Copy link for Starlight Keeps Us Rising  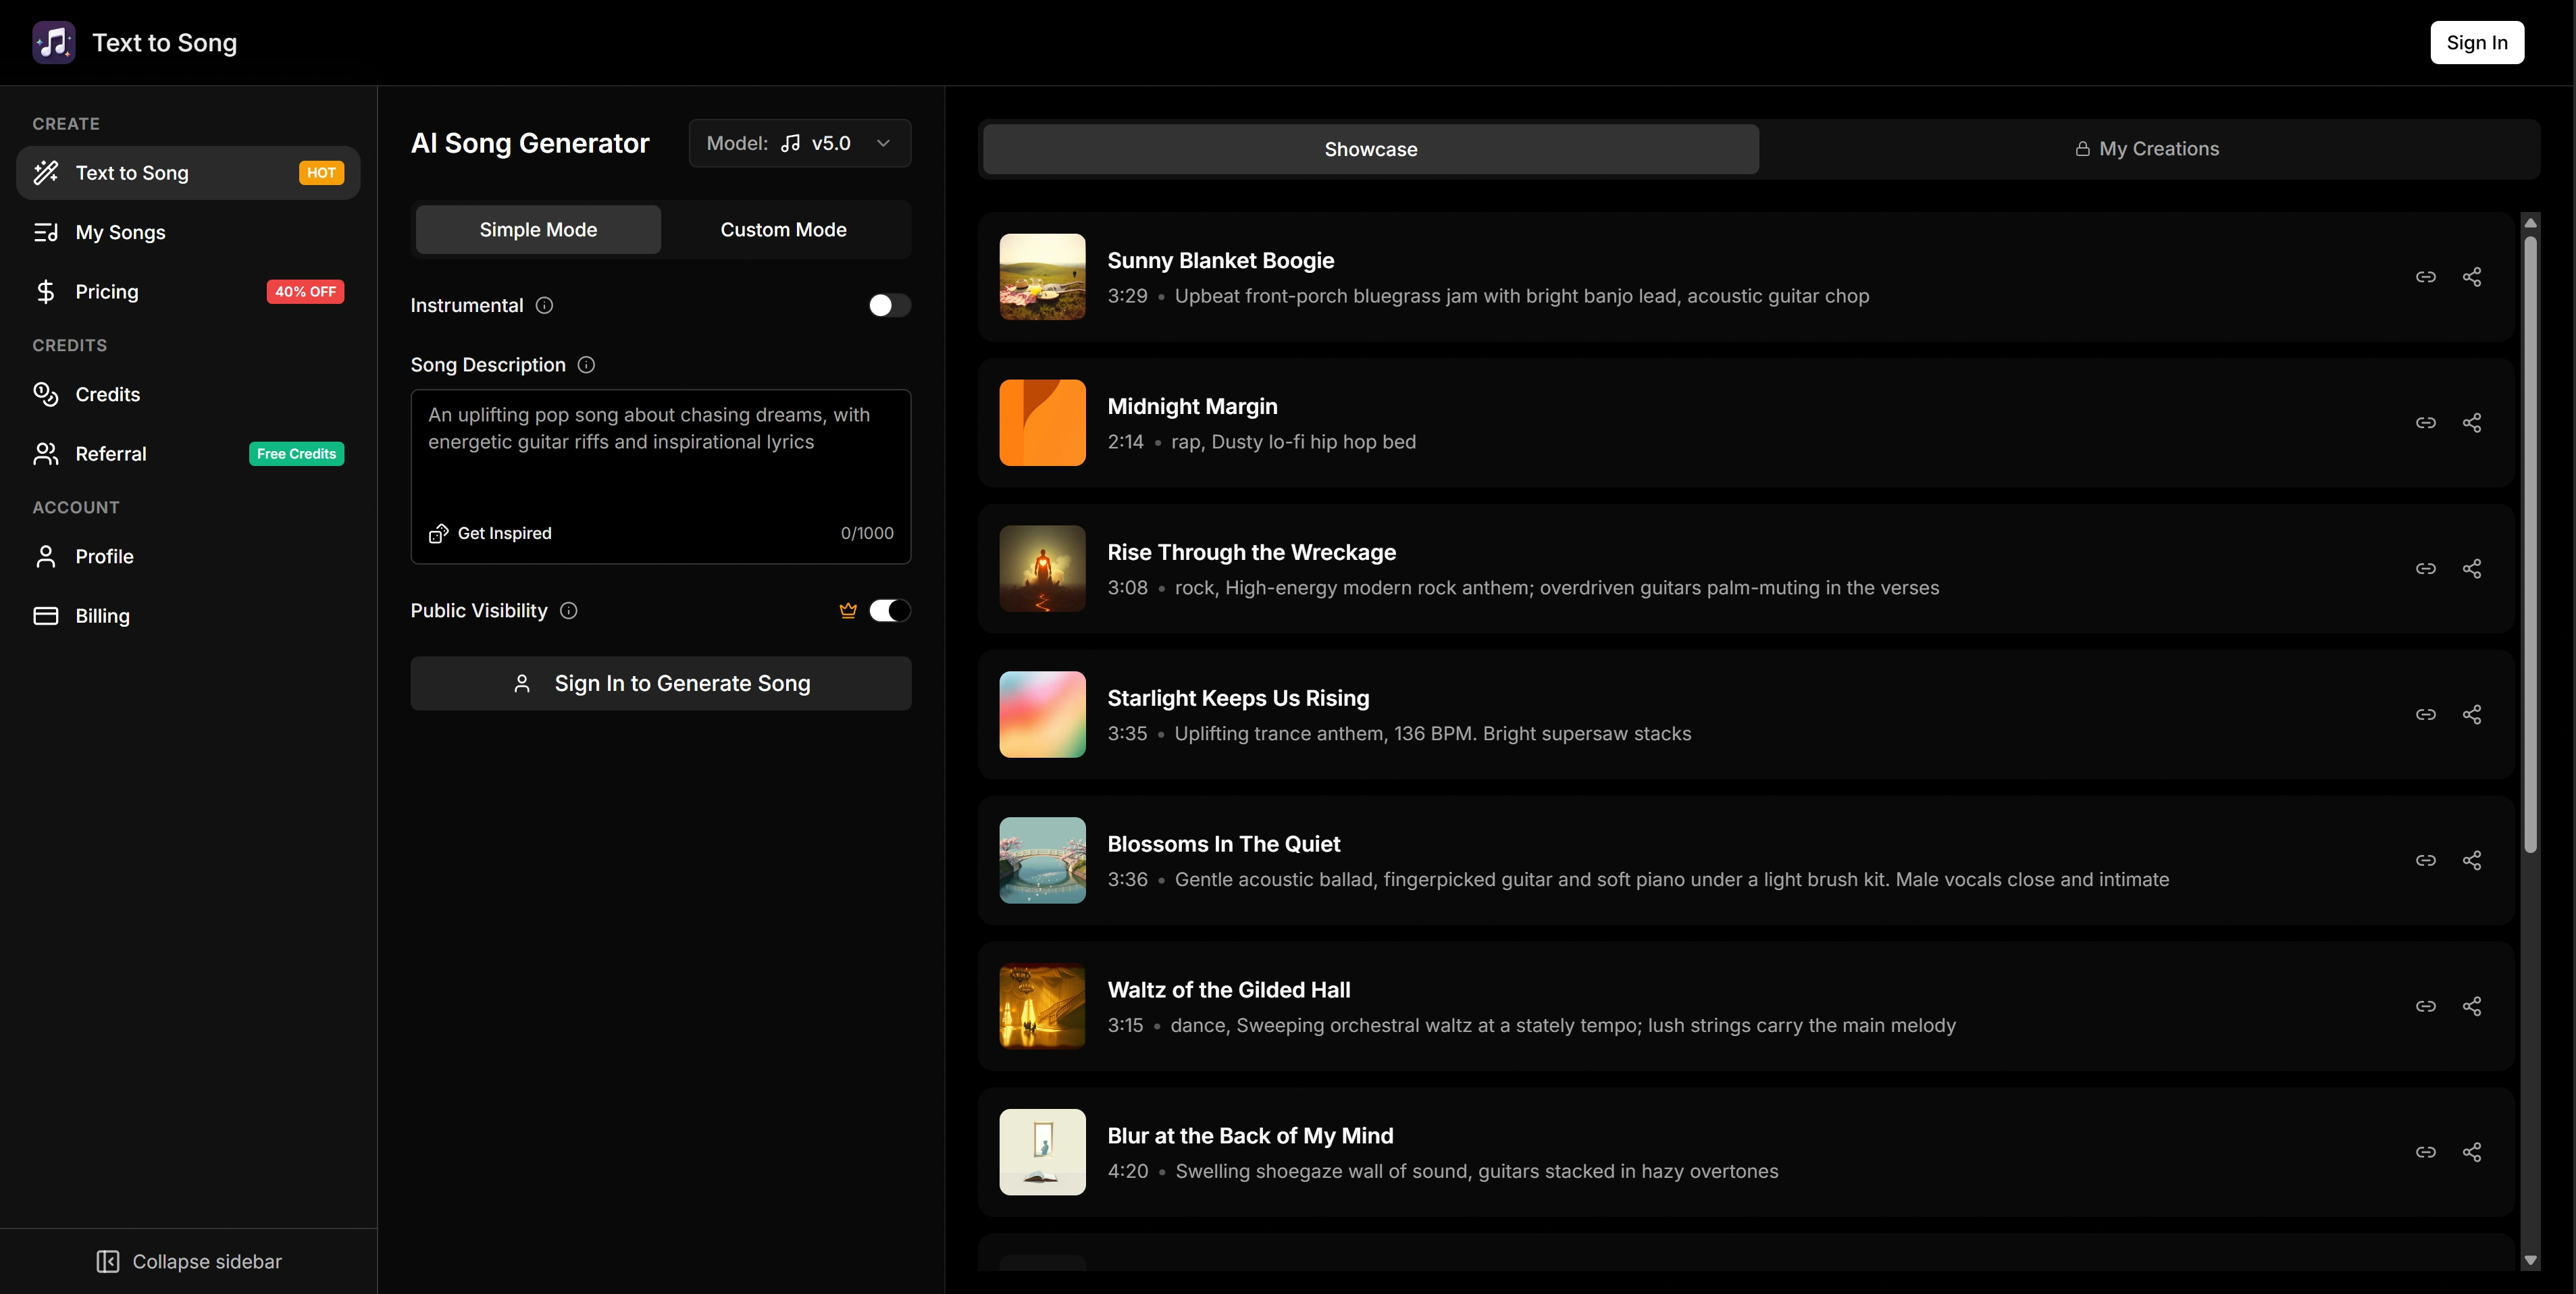point(2425,714)
